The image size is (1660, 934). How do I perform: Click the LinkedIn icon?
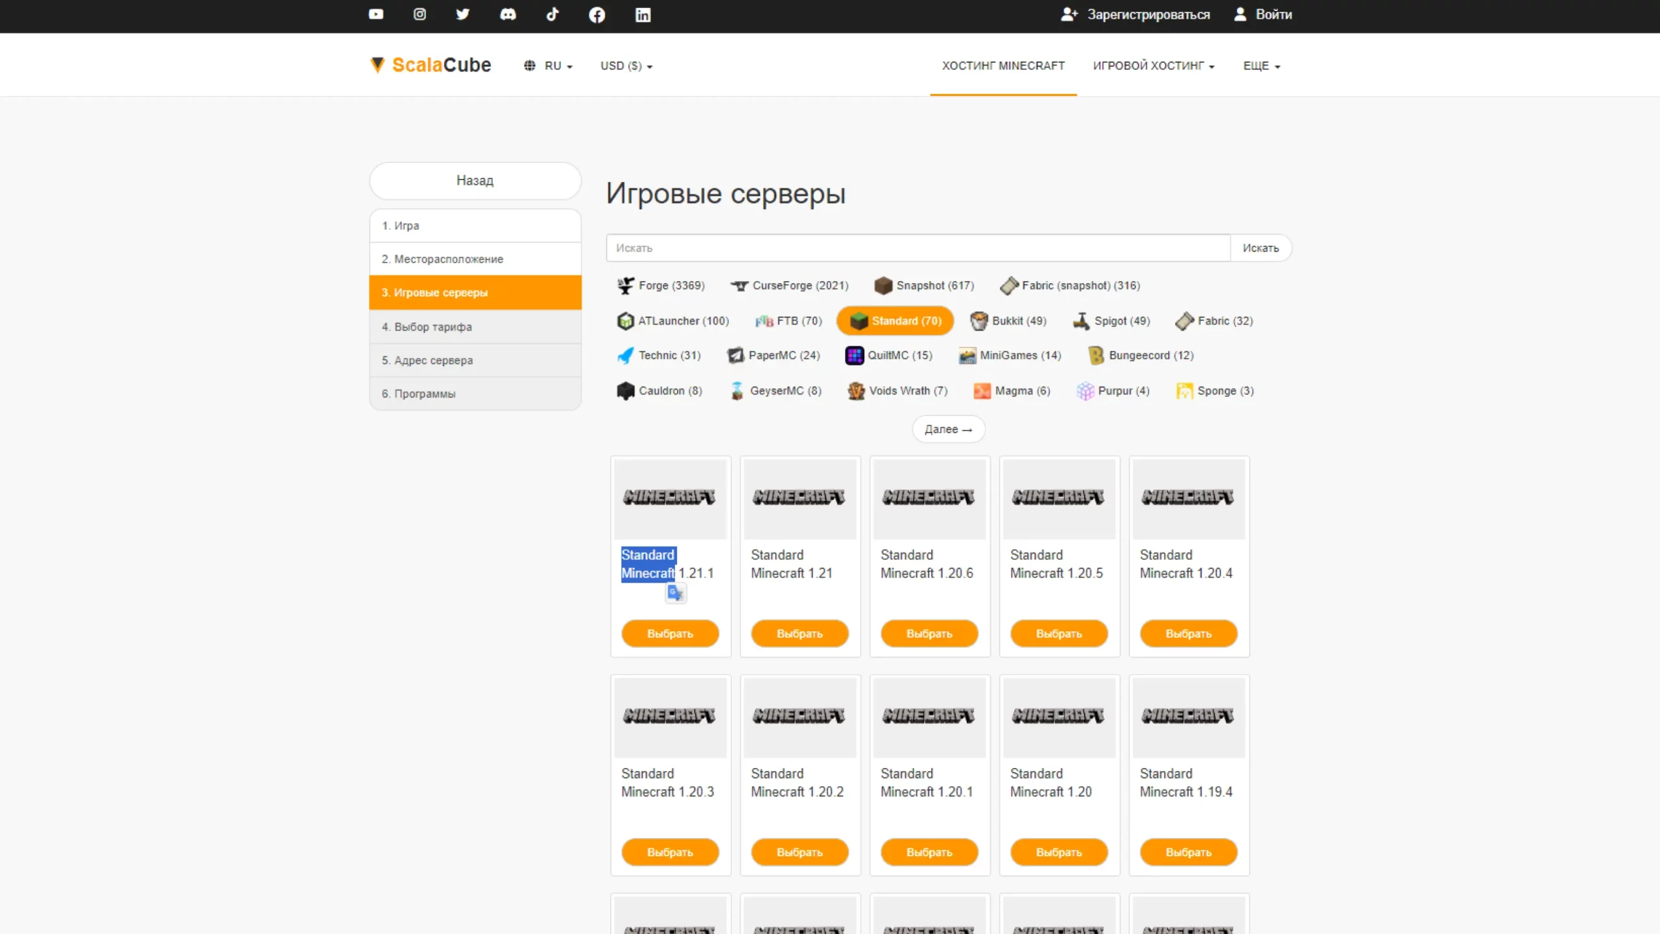pyautogui.click(x=643, y=14)
